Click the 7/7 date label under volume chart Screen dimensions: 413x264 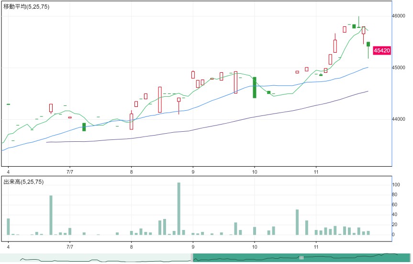tap(70, 247)
